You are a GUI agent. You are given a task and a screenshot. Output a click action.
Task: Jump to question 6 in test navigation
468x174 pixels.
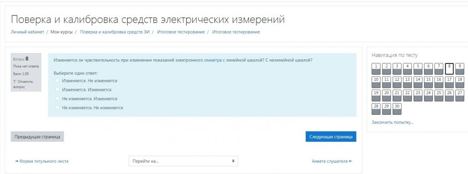[428, 69]
